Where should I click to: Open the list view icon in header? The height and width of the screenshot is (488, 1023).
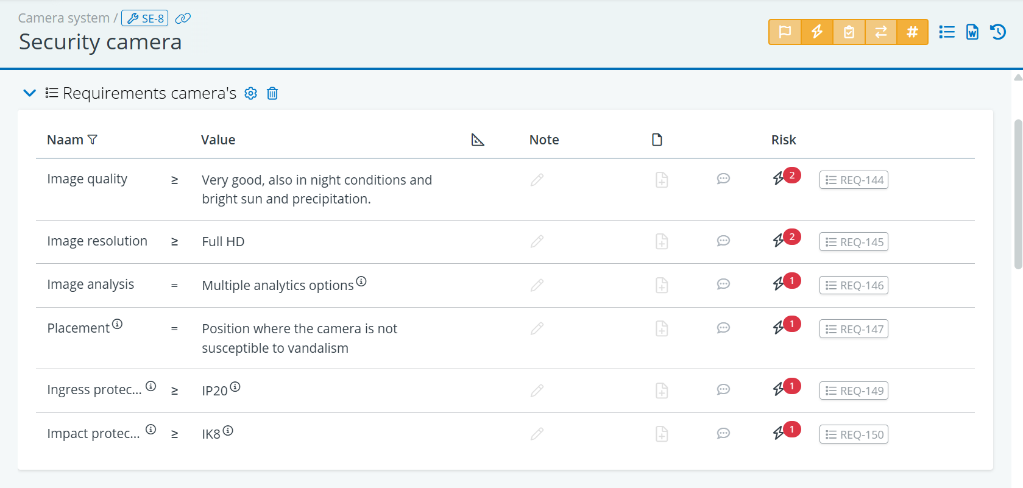[947, 32]
